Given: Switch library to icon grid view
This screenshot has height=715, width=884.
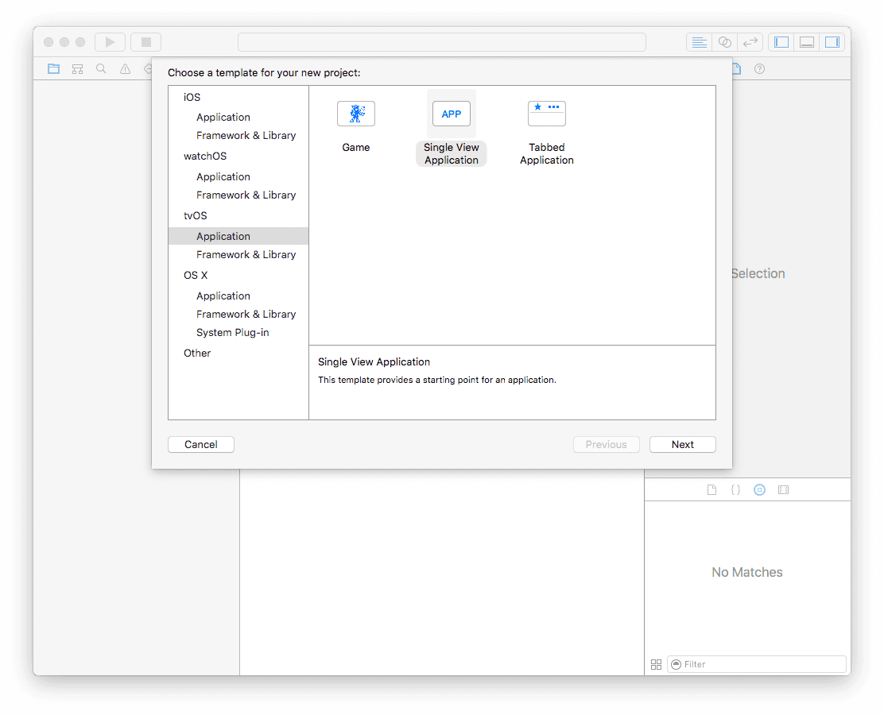Looking at the screenshot, I should point(656,664).
